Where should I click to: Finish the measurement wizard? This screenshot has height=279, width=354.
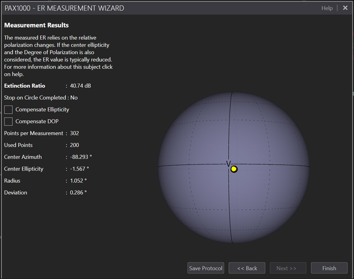[x=329, y=268]
